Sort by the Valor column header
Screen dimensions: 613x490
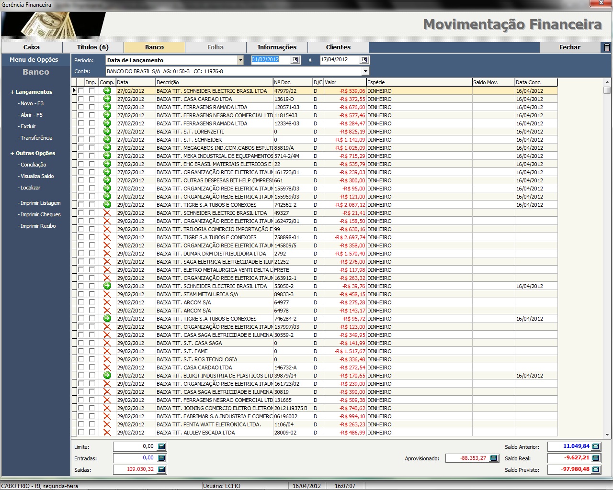point(345,82)
